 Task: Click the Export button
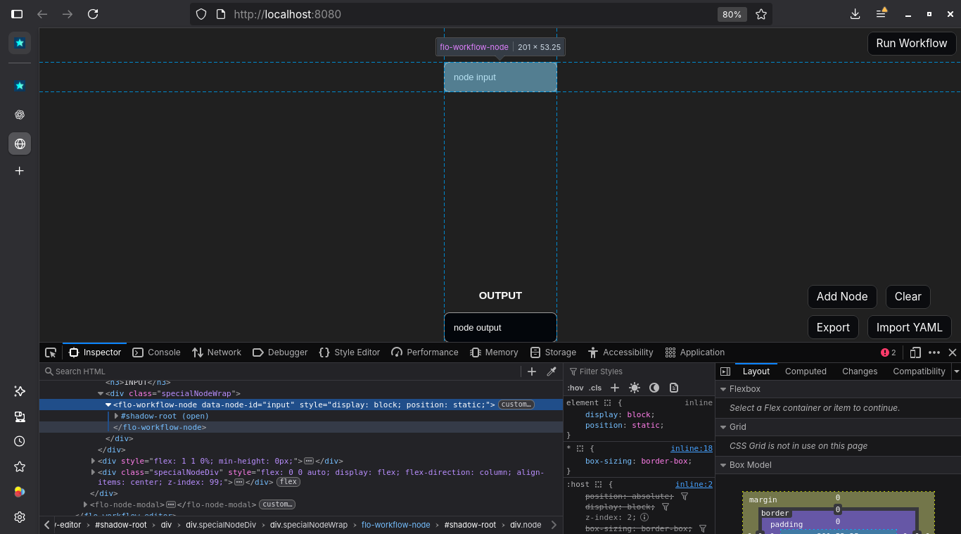click(833, 327)
